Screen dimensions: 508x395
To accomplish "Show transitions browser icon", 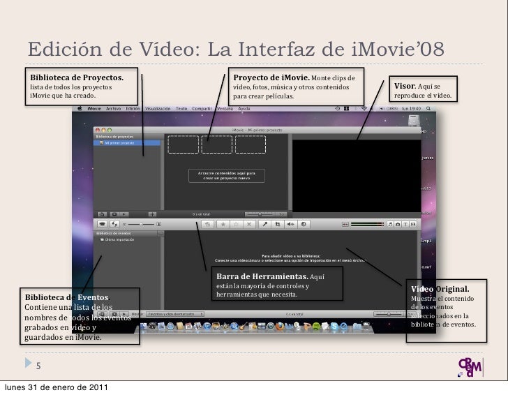I will 413,224.
